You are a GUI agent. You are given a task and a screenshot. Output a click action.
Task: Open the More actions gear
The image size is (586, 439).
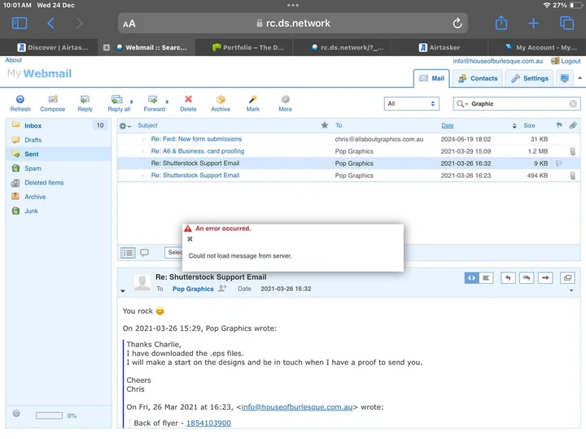point(285,103)
